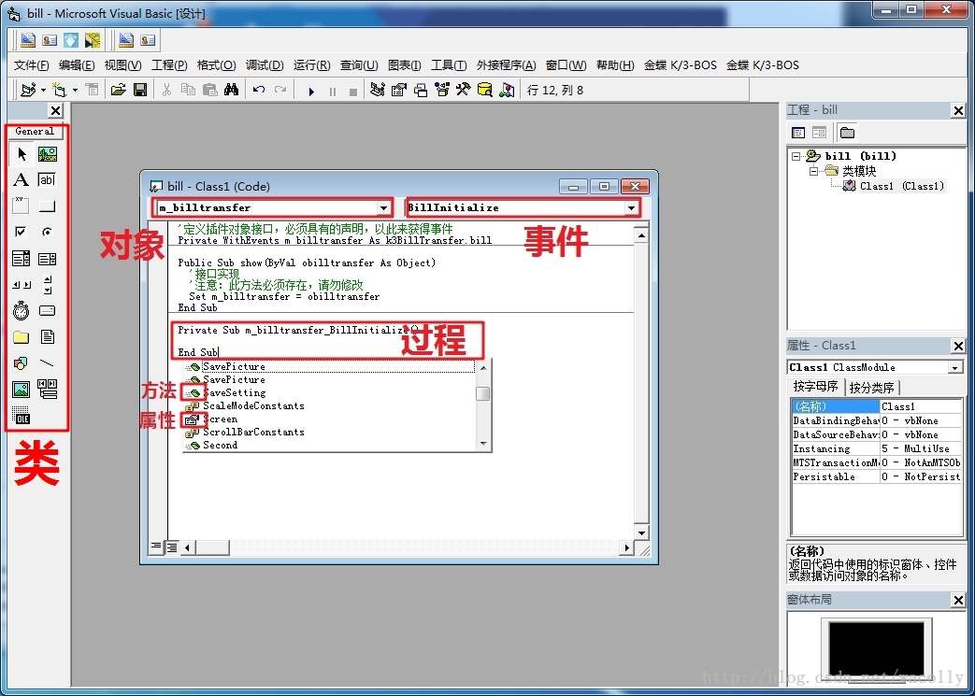975x696 pixels.
Task: Click the Break pause icon
Action: (x=333, y=92)
